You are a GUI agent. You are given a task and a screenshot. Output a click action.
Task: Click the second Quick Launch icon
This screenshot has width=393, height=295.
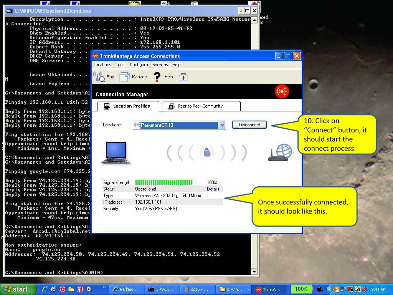(x=53, y=289)
